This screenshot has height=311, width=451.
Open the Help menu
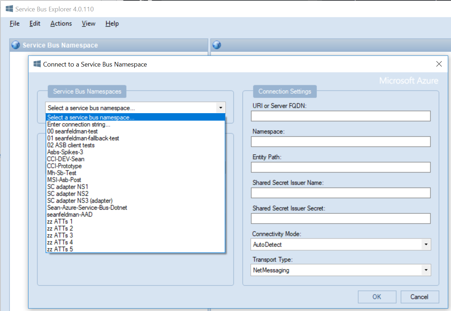(112, 23)
